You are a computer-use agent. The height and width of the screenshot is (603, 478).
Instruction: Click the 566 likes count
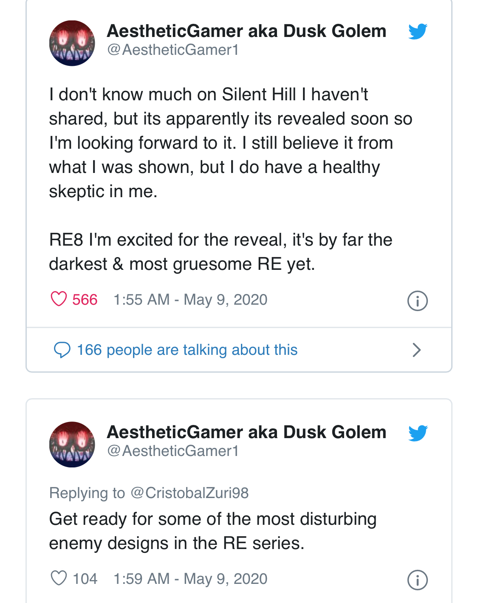85,300
